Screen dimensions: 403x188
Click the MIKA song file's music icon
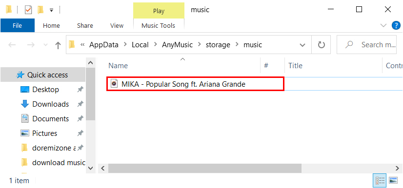(114, 84)
